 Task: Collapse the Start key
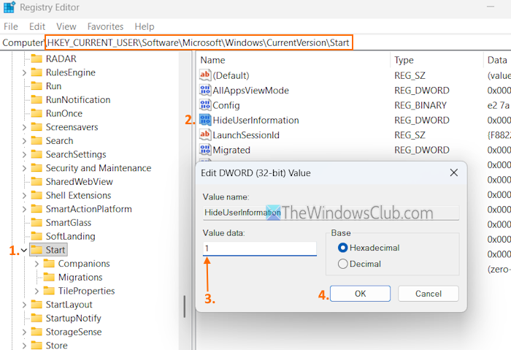click(24, 250)
